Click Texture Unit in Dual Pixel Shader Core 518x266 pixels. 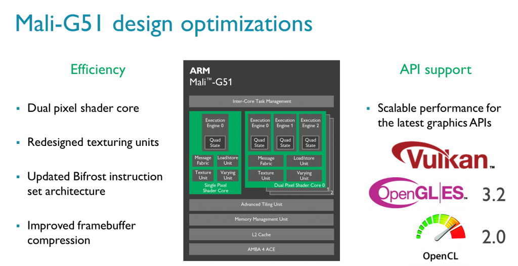(266, 175)
